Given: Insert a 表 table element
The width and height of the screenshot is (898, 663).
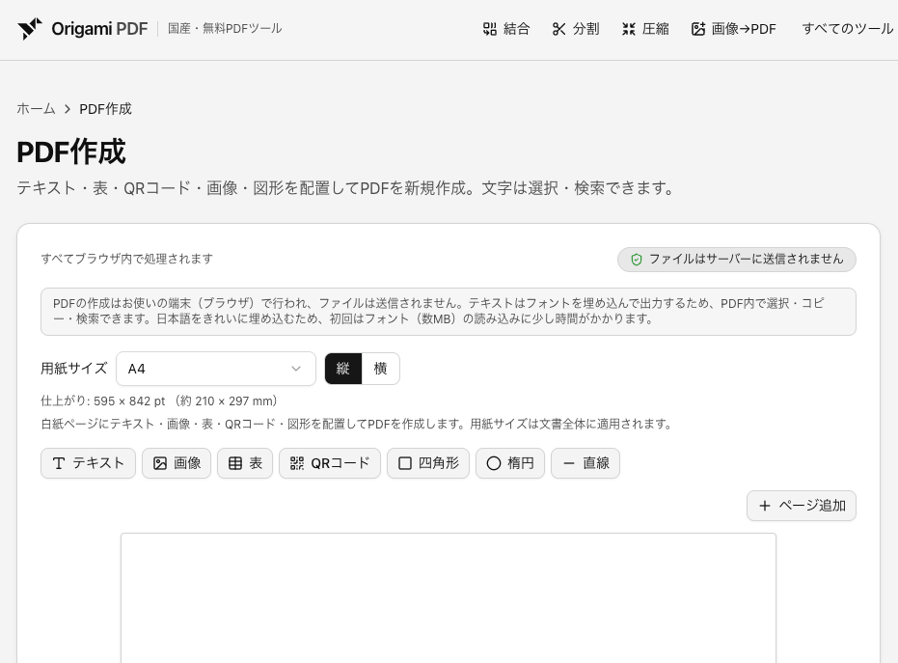Looking at the screenshot, I should click(245, 463).
